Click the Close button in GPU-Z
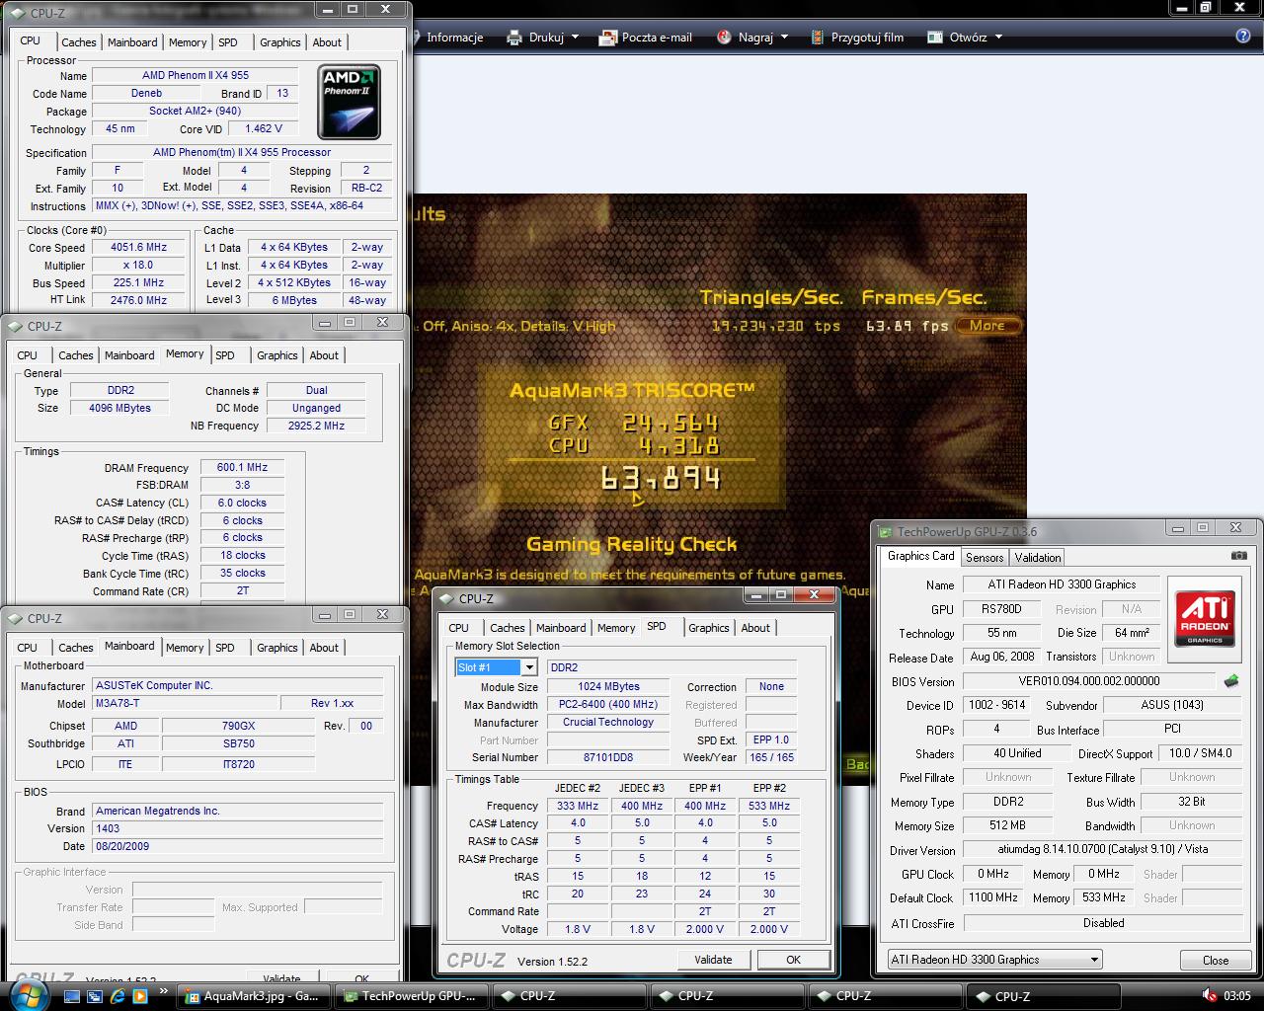This screenshot has width=1264, height=1011. [1216, 960]
